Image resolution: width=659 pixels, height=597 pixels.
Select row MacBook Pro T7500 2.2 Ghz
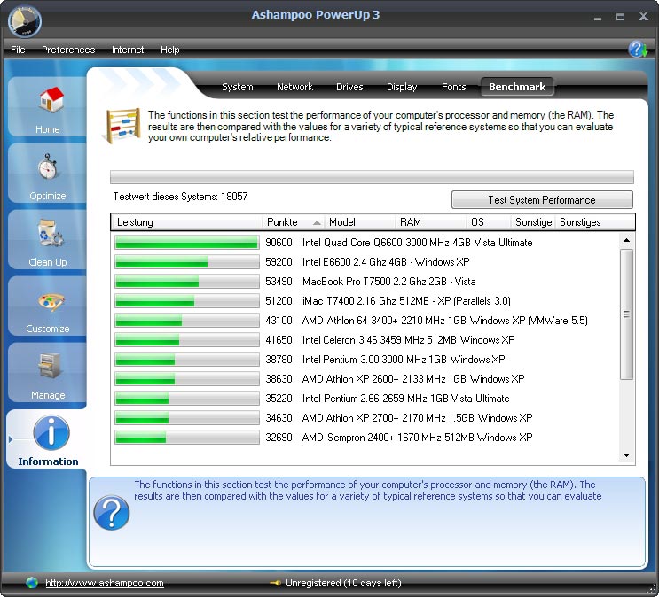point(365,282)
